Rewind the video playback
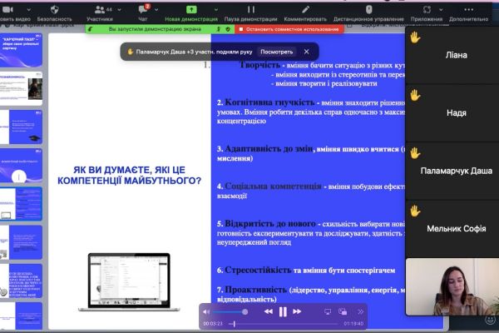 [x=268, y=311]
